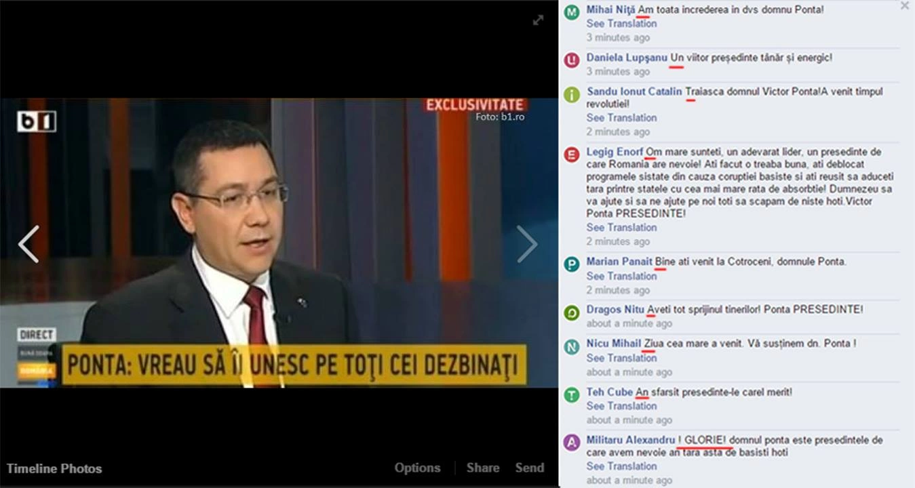This screenshot has width=915, height=488.
Task: Open Dragos Nitu's profile name link
Action: (615, 309)
